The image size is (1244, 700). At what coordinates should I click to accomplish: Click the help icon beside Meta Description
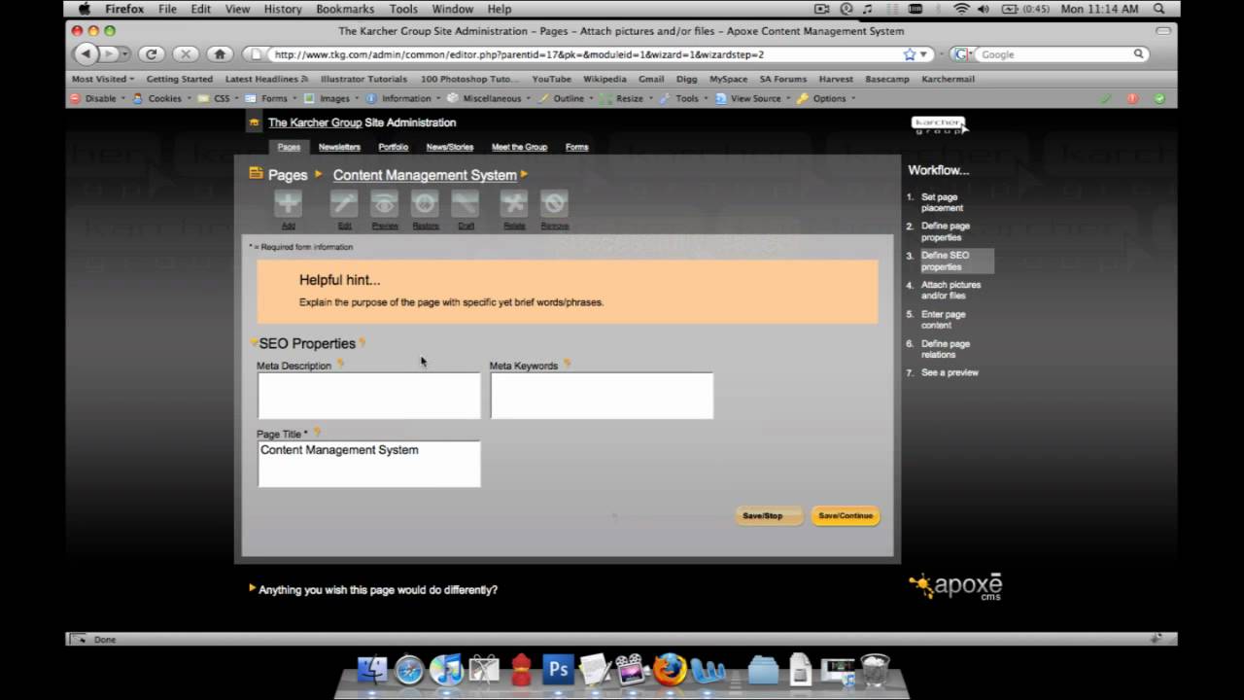point(340,365)
